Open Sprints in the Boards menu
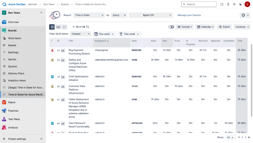Screen dimensions: 253x143 pyautogui.click(x=12, y=59)
